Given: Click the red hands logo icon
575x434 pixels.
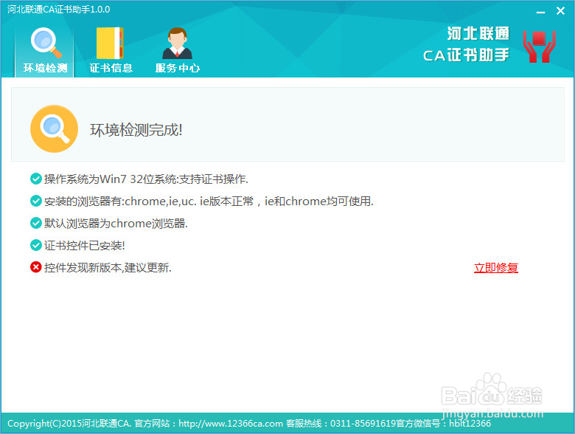Looking at the screenshot, I should click(x=539, y=46).
